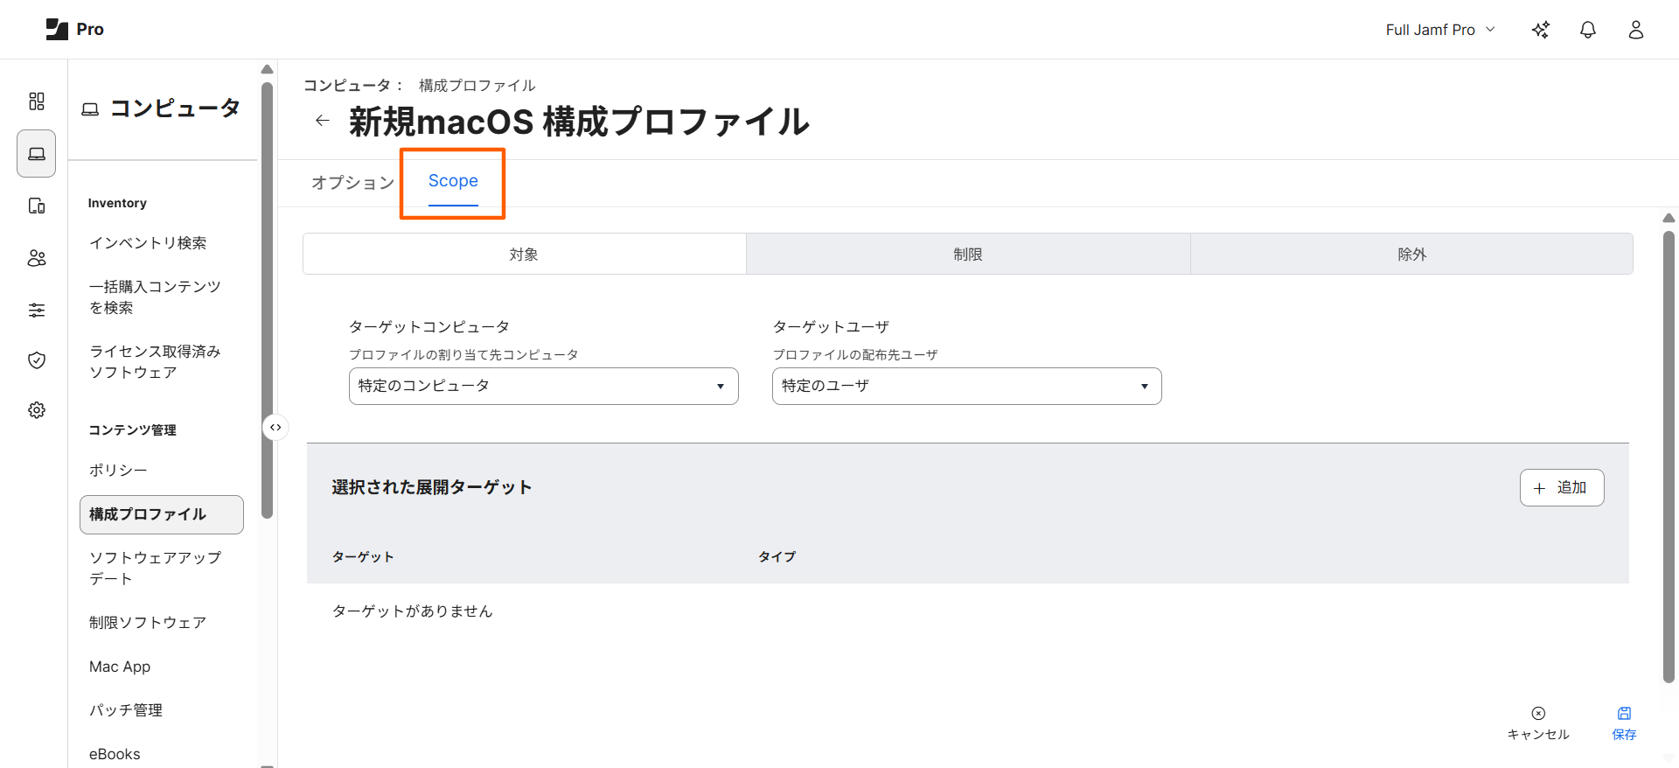Click the sliders icon in left rail
This screenshot has width=1679, height=768.
[x=36, y=310]
